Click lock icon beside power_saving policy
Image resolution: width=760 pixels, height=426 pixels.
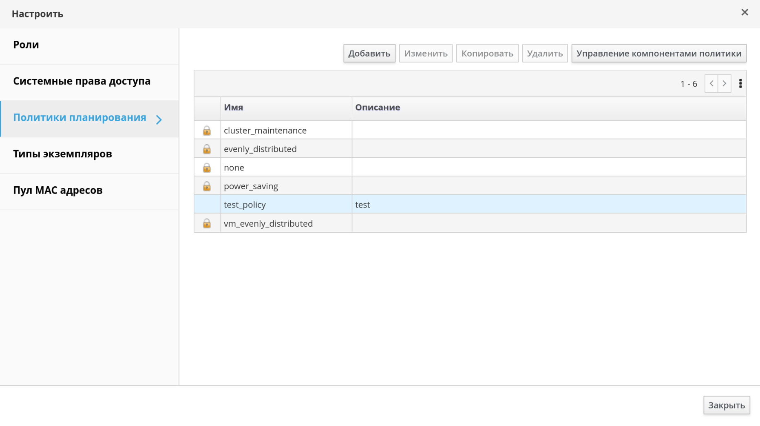[207, 186]
